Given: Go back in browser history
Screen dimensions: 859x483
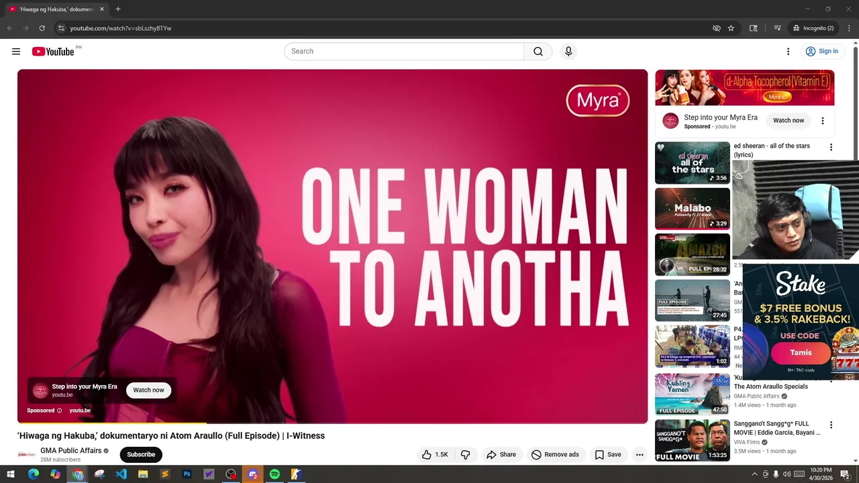Looking at the screenshot, I should point(9,28).
